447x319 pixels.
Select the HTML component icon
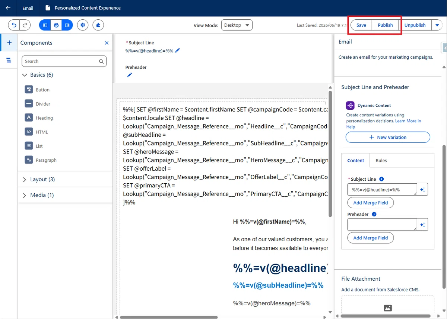coord(29,132)
